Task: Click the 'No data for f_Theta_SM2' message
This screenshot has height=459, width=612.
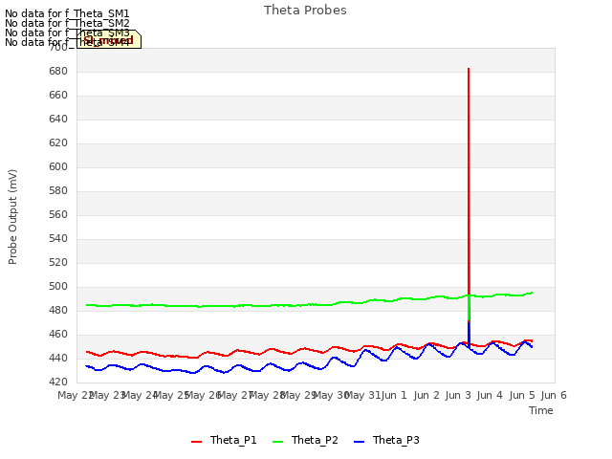Action: pos(67,23)
